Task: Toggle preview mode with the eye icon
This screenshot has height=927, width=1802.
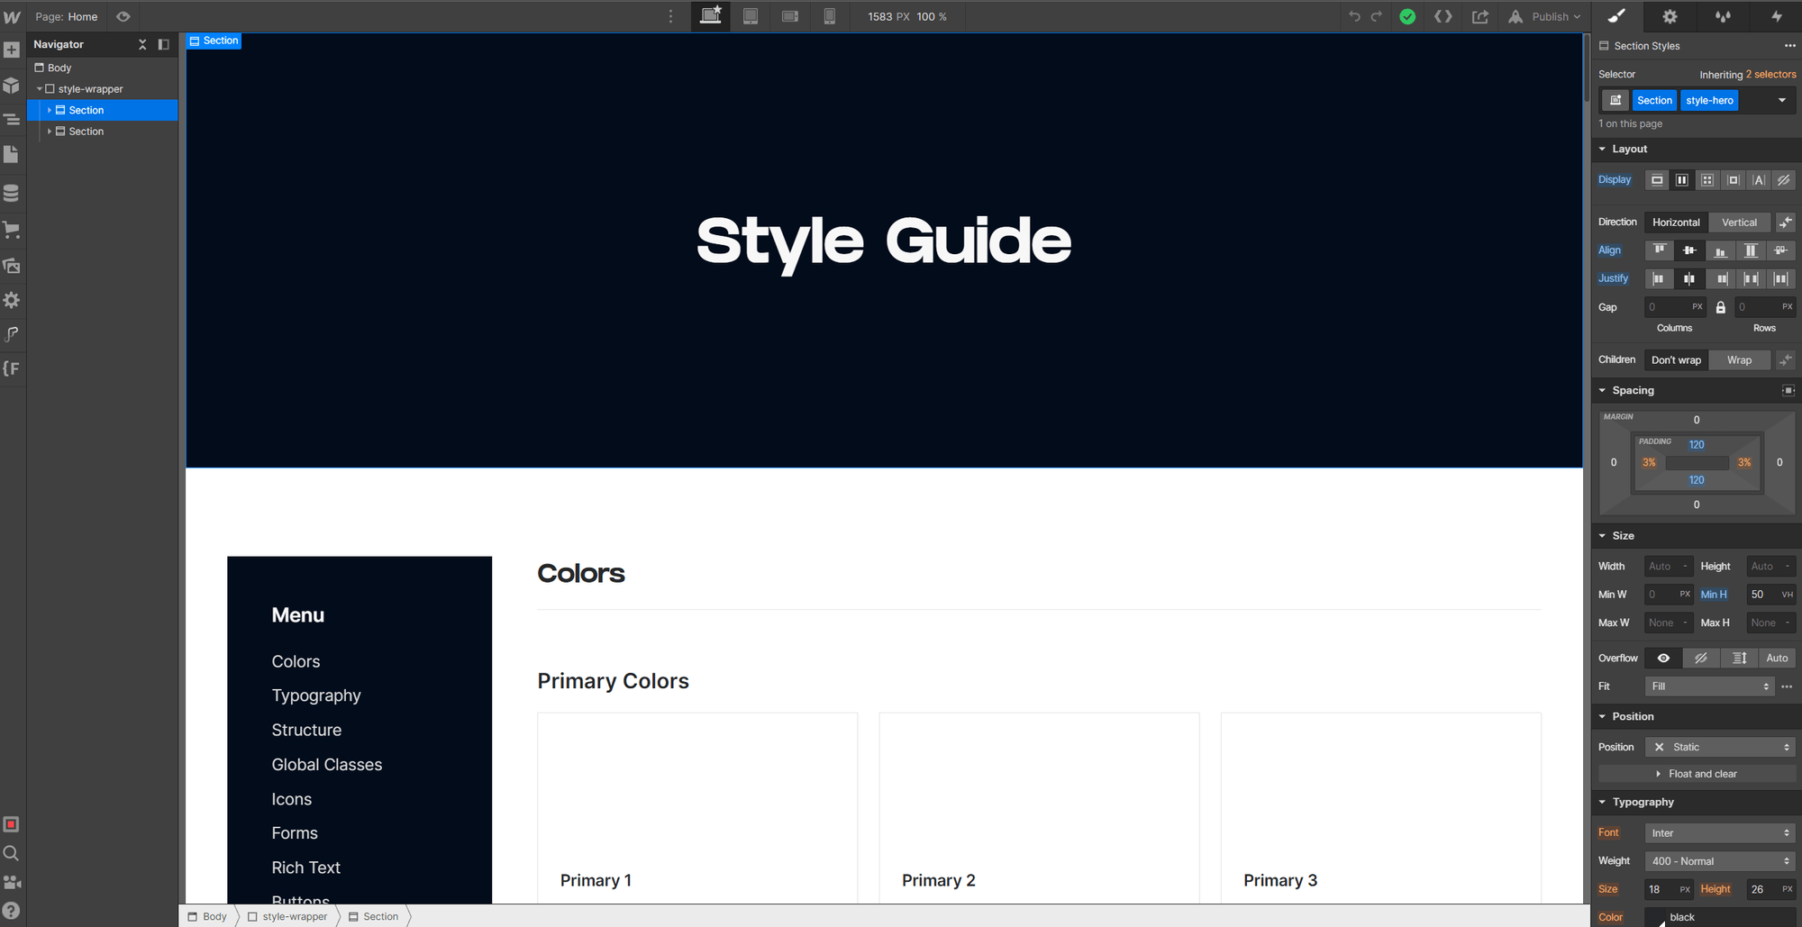Action: (x=123, y=16)
